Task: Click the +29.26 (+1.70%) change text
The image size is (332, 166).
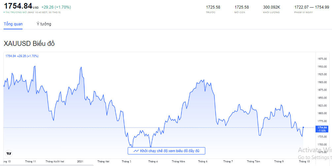Action: point(56,7)
